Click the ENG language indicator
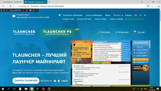Viewport: 161px width, 91px height. pos(145,89)
